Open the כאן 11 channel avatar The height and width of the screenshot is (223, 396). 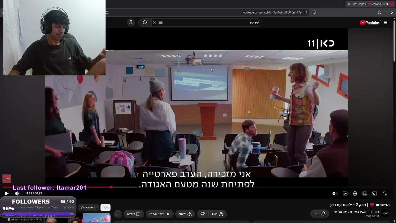(x=385, y=213)
